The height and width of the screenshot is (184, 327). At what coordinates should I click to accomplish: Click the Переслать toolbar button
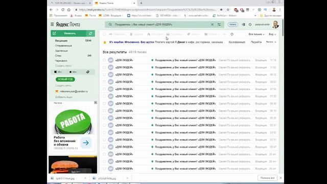tap(117, 34)
